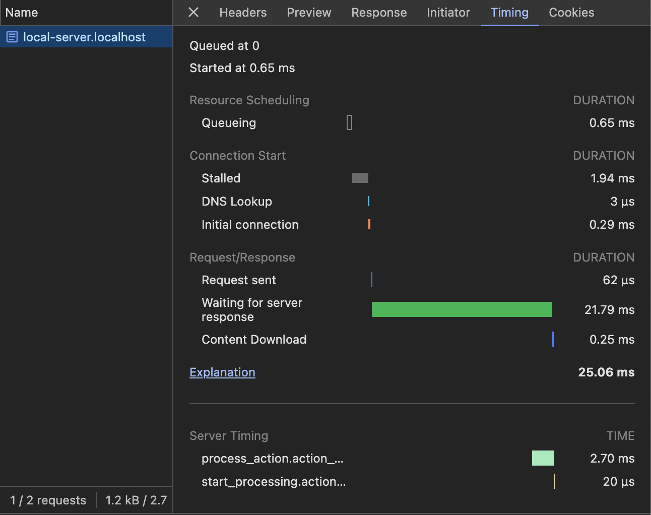Click the document icon beside local-server.localhost
This screenshot has width=651, height=515.
click(x=12, y=37)
